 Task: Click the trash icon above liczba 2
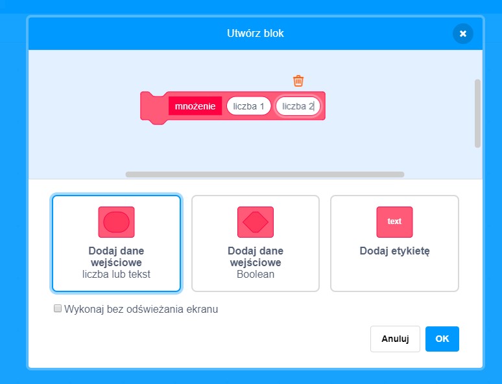(298, 81)
